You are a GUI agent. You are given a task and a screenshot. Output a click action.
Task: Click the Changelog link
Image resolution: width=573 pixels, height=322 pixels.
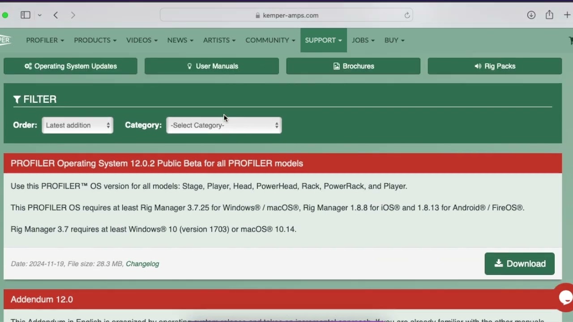142,264
